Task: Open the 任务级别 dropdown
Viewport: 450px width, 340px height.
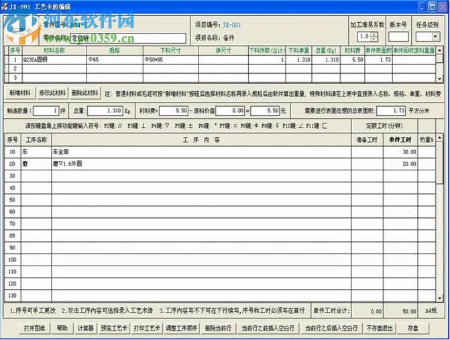Action: (436, 36)
